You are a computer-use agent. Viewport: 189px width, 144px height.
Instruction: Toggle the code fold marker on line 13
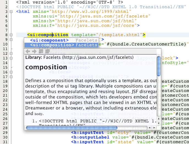point(11,58)
